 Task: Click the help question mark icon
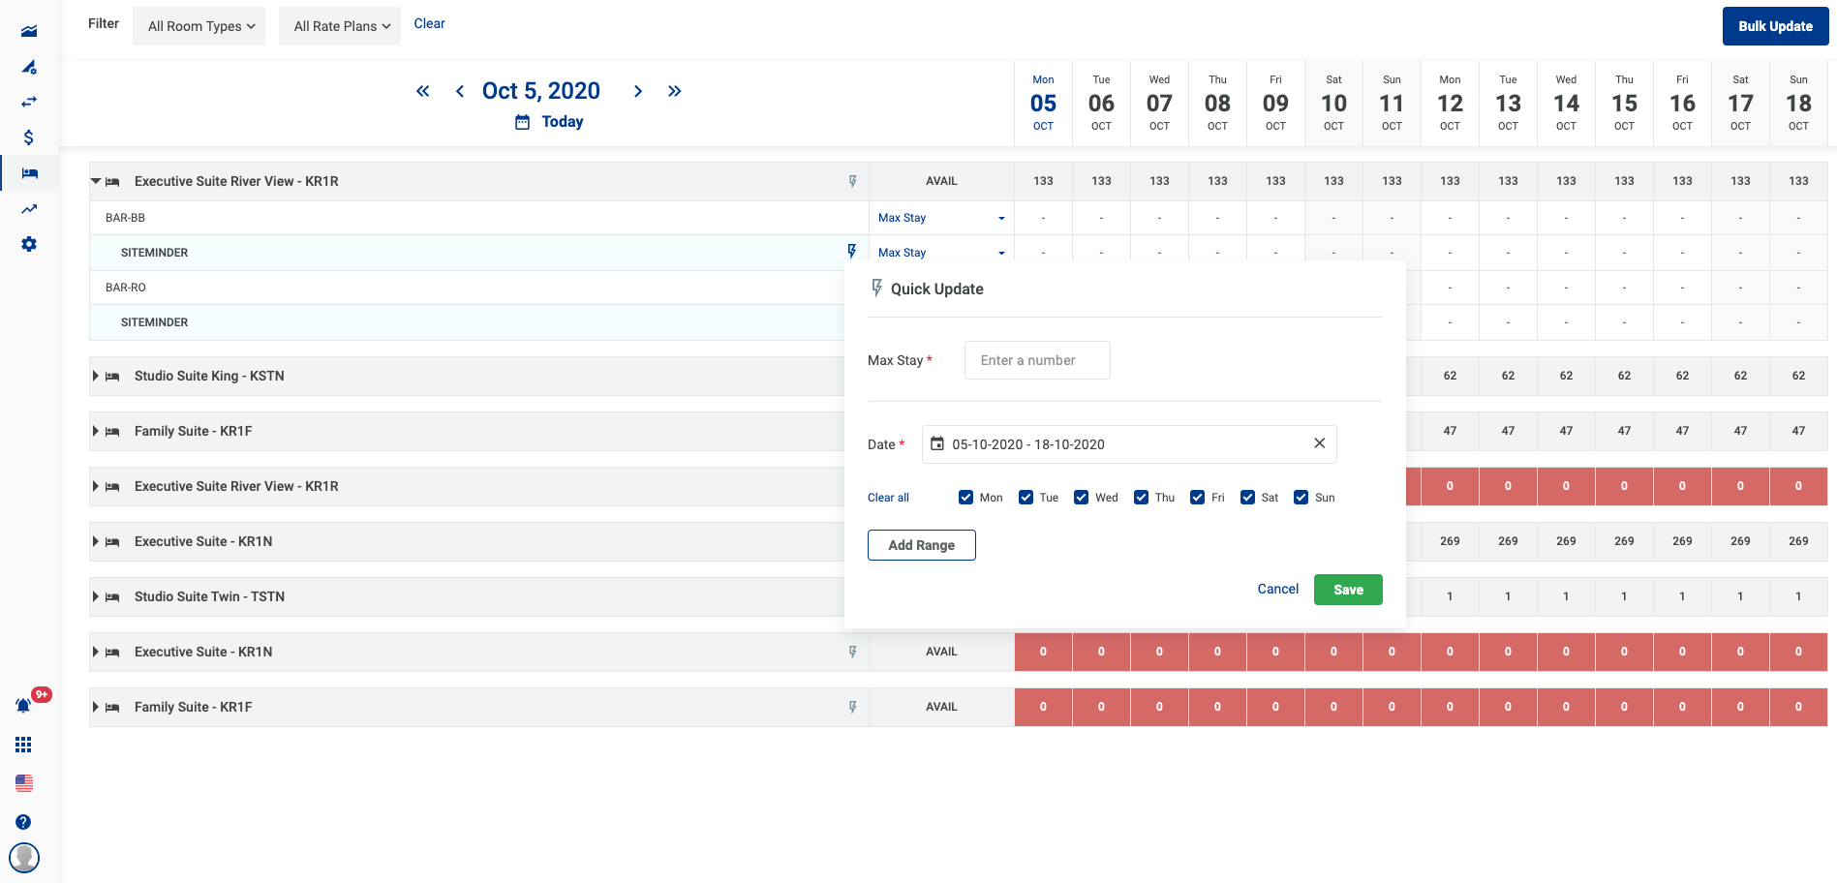[x=23, y=822]
